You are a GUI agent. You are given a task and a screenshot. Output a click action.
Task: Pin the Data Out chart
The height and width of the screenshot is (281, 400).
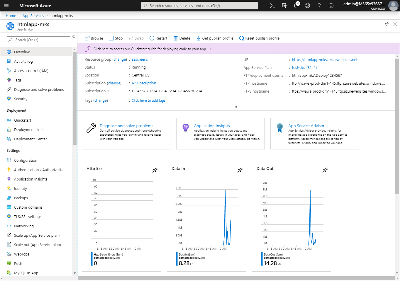coord(325,170)
